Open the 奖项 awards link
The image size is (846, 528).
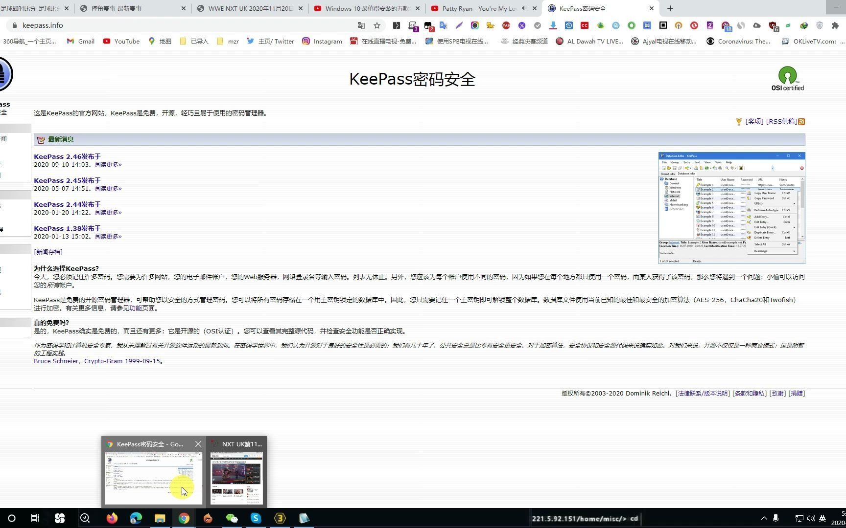coord(754,122)
